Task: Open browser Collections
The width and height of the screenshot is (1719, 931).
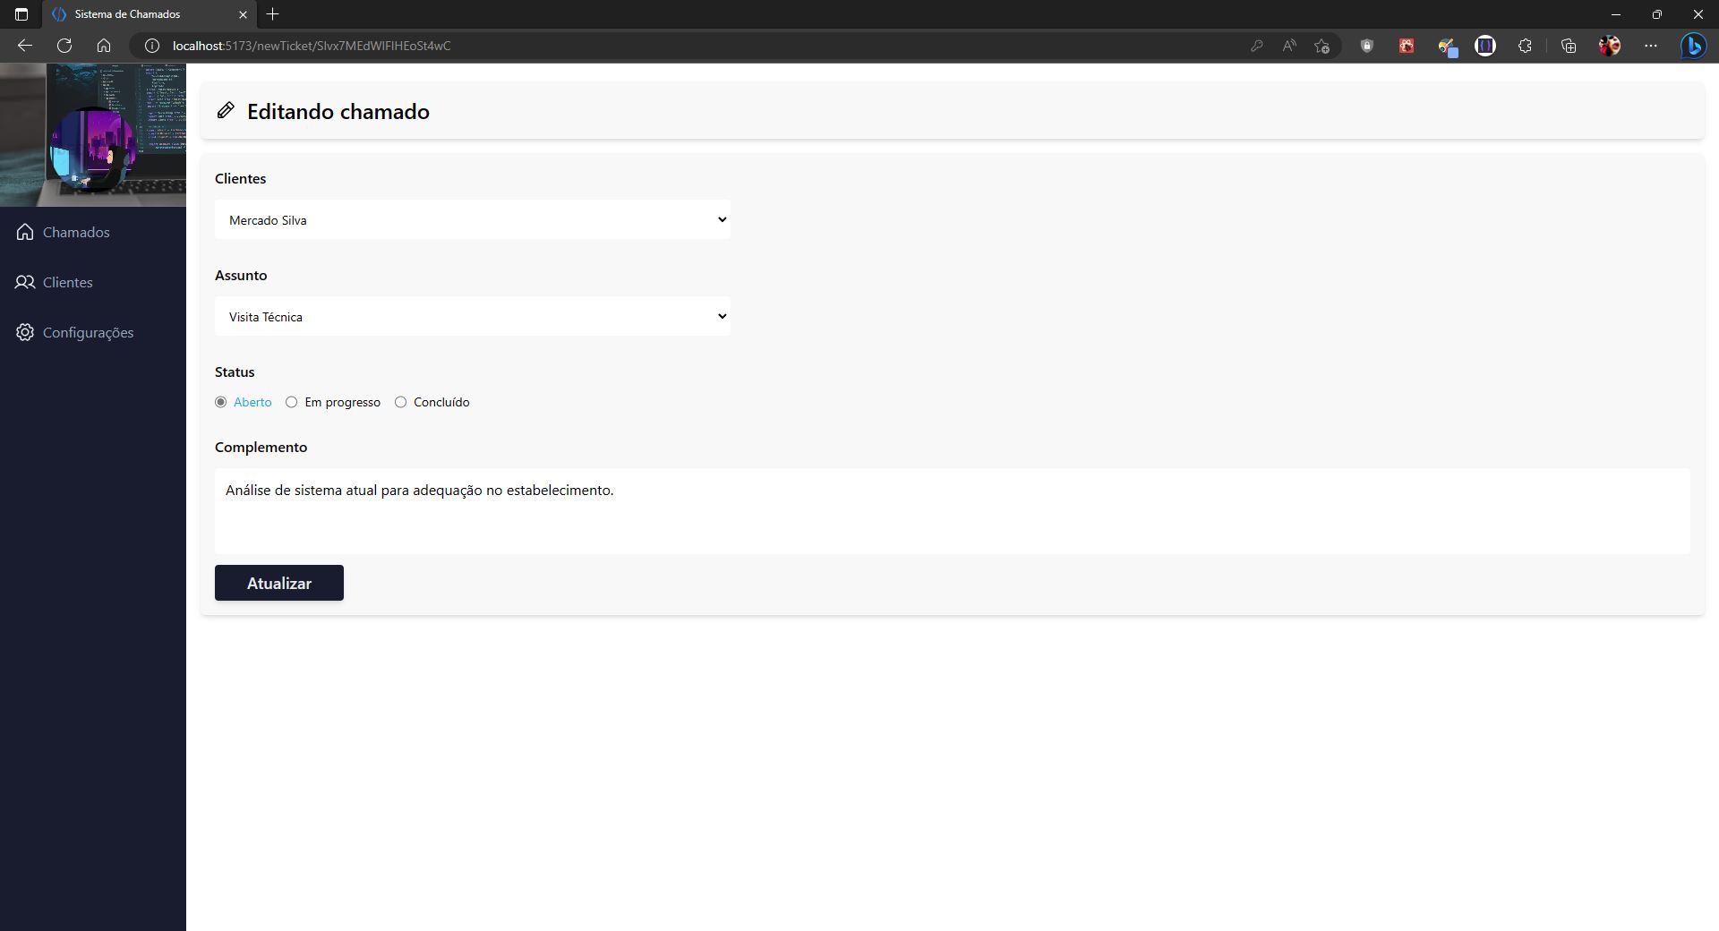Action: pos(1568,46)
